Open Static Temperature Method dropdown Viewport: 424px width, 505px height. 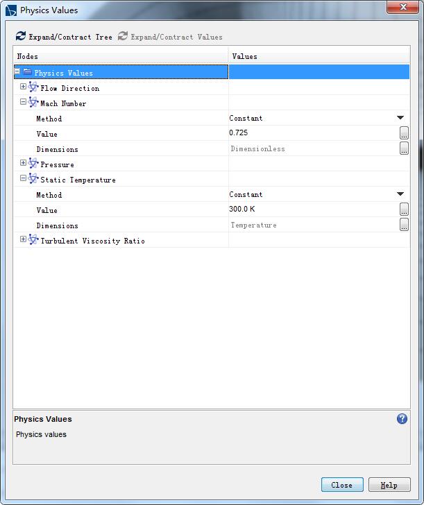pyautogui.click(x=400, y=195)
